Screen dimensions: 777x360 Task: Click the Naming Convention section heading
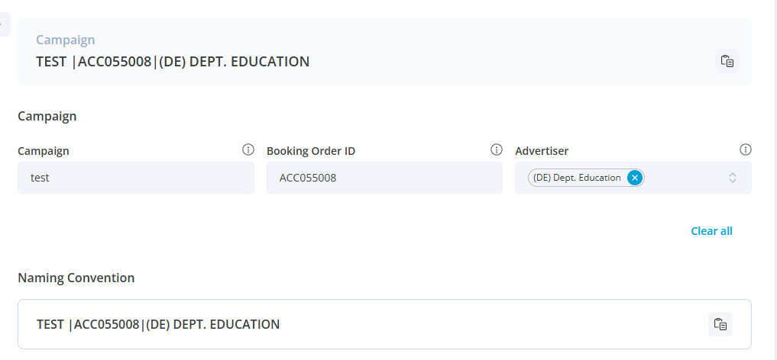(x=76, y=278)
